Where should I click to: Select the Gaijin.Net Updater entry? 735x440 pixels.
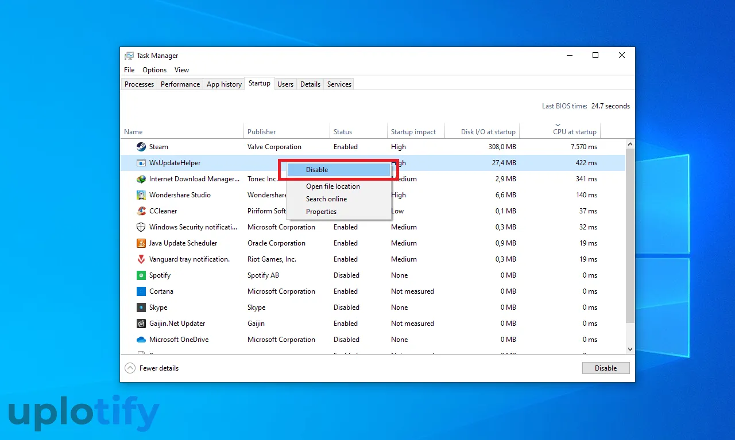tap(177, 324)
